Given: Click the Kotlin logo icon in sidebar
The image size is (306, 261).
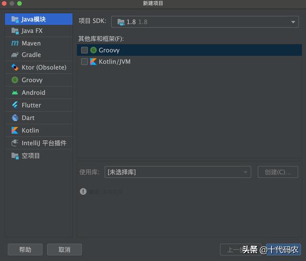Looking at the screenshot, I should pyautogui.click(x=15, y=130).
